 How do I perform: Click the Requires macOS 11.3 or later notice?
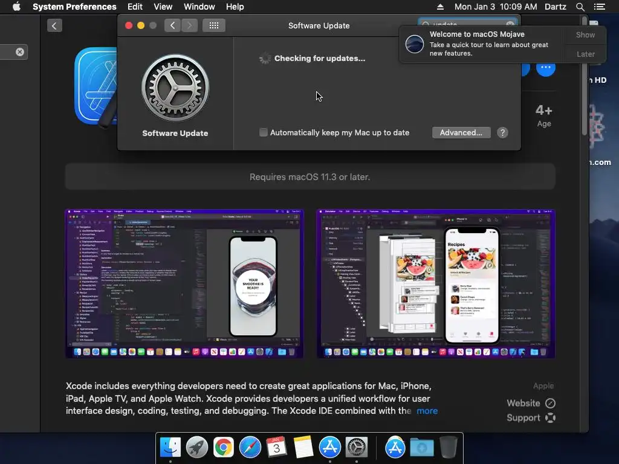coord(310,177)
